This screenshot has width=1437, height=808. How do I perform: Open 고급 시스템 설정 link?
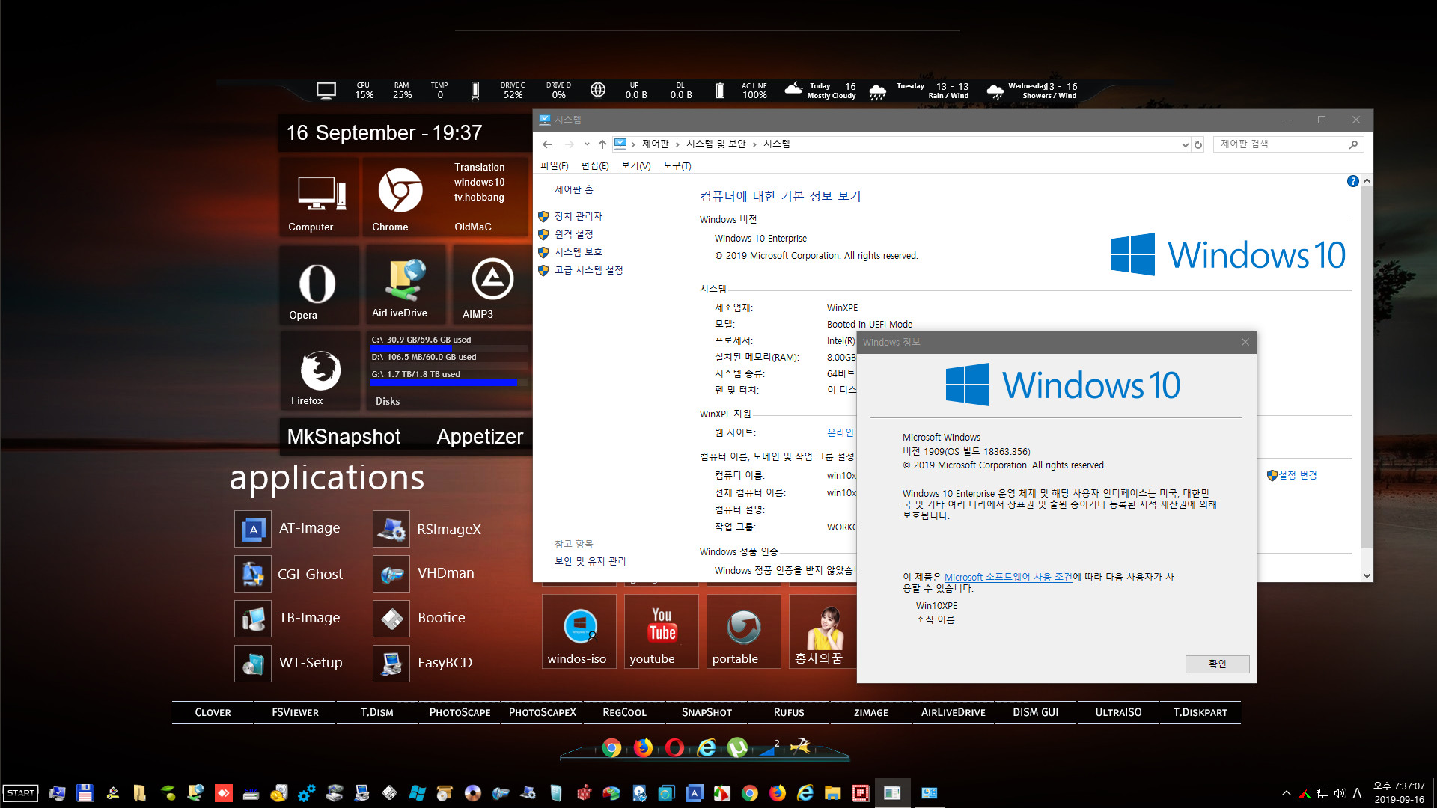588,271
